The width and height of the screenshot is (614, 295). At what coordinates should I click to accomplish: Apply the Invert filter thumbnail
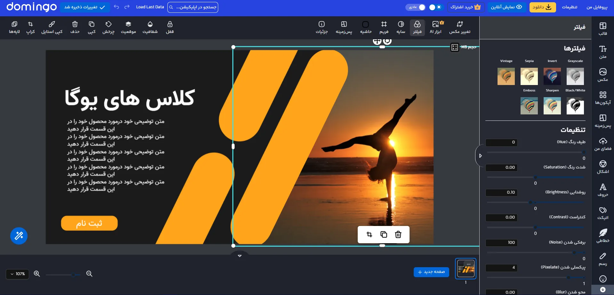point(552,76)
